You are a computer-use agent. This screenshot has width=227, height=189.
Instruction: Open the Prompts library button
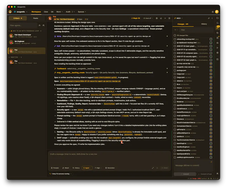(x=55, y=168)
